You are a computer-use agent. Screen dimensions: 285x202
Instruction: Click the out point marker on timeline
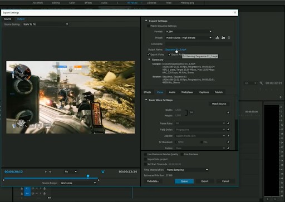click(x=99, y=180)
